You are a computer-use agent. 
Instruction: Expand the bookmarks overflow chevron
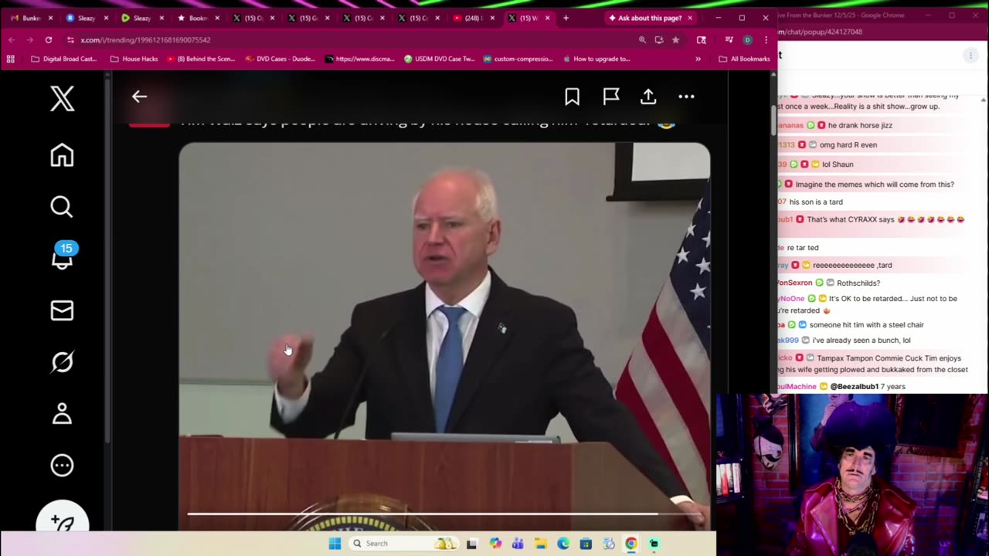pos(698,59)
